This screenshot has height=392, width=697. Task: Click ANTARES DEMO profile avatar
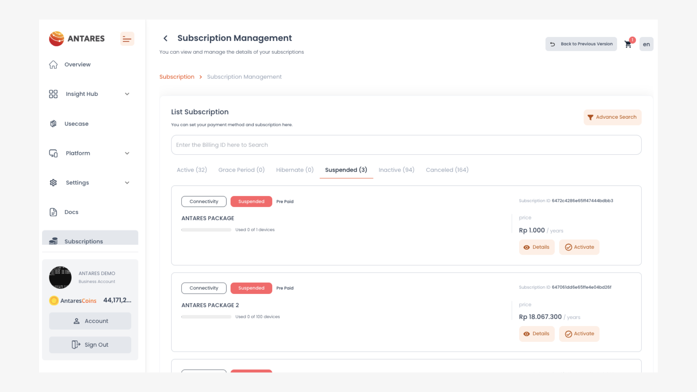[x=60, y=277]
